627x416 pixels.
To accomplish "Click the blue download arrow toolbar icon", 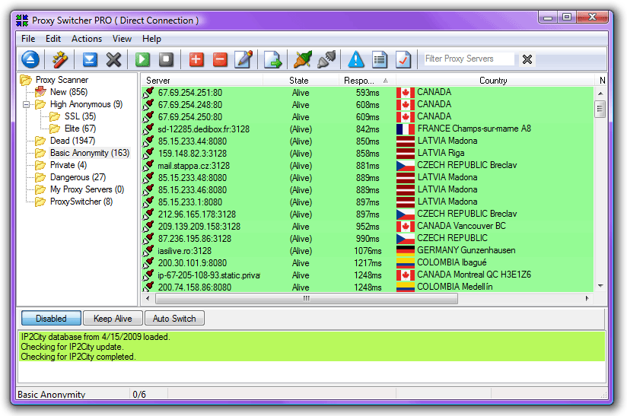I will pyautogui.click(x=90, y=59).
